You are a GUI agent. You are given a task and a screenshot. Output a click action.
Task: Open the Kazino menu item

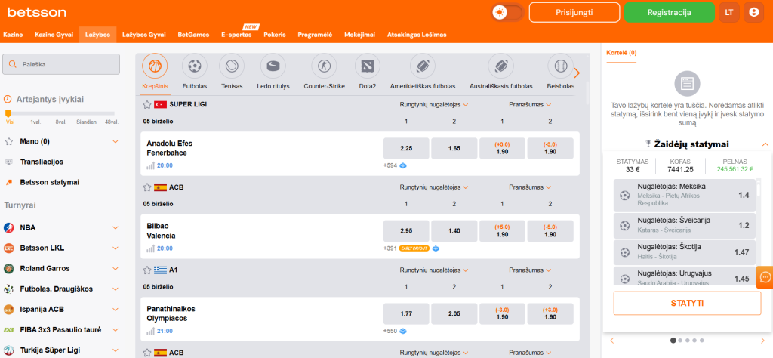(x=13, y=35)
